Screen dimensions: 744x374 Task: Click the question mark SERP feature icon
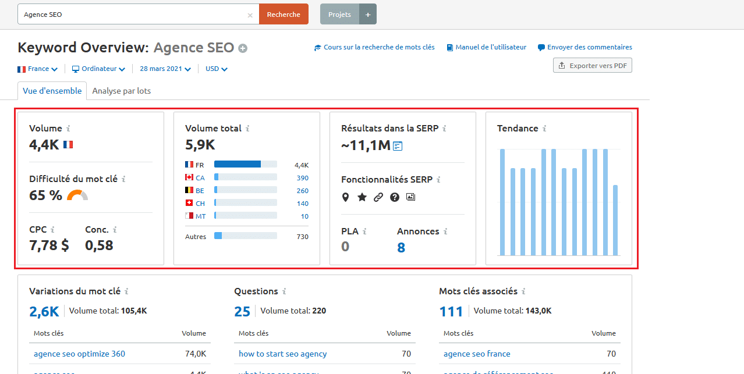[394, 197]
